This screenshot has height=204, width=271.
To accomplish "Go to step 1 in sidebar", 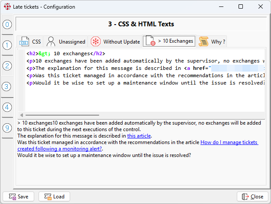I will click(x=7, y=45).
